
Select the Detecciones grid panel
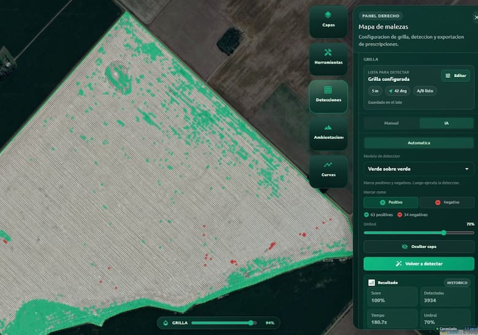(x=328, y=97)
